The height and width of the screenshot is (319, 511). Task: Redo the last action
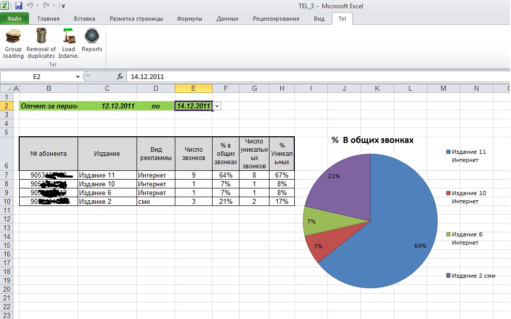[x=46, y=6]
